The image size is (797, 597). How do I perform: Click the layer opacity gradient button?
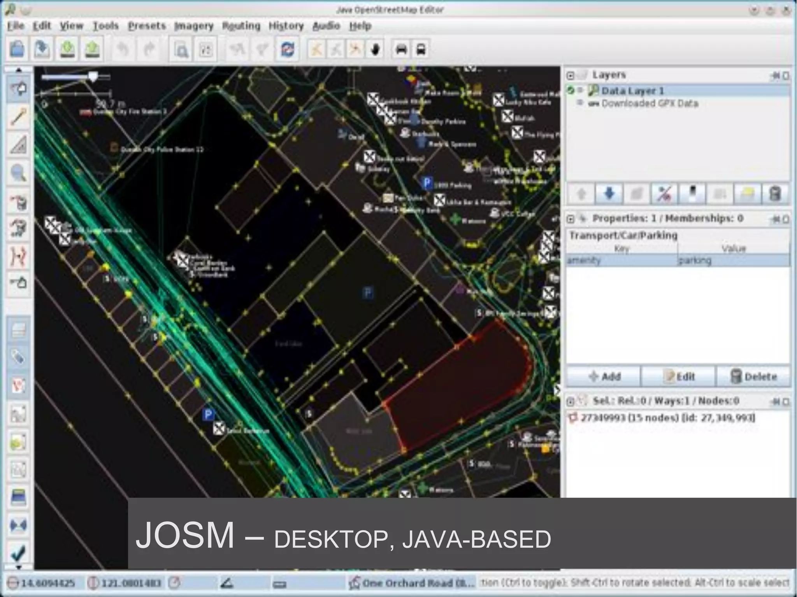[692, 194]
